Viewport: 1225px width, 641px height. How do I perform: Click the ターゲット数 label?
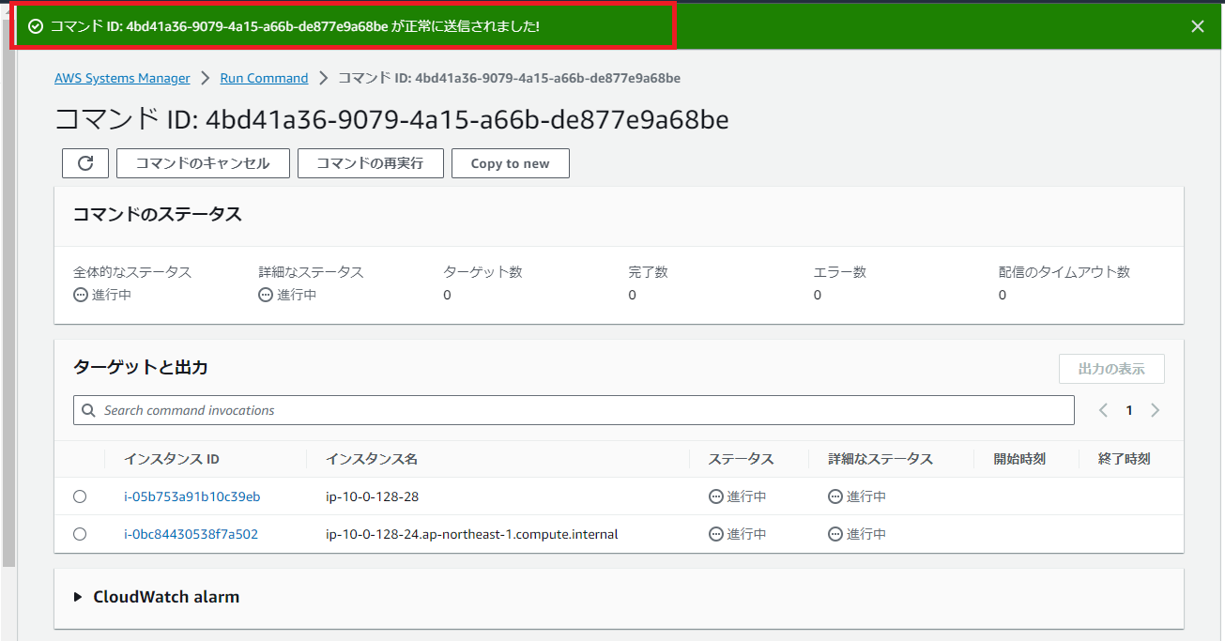coord(482,272)
